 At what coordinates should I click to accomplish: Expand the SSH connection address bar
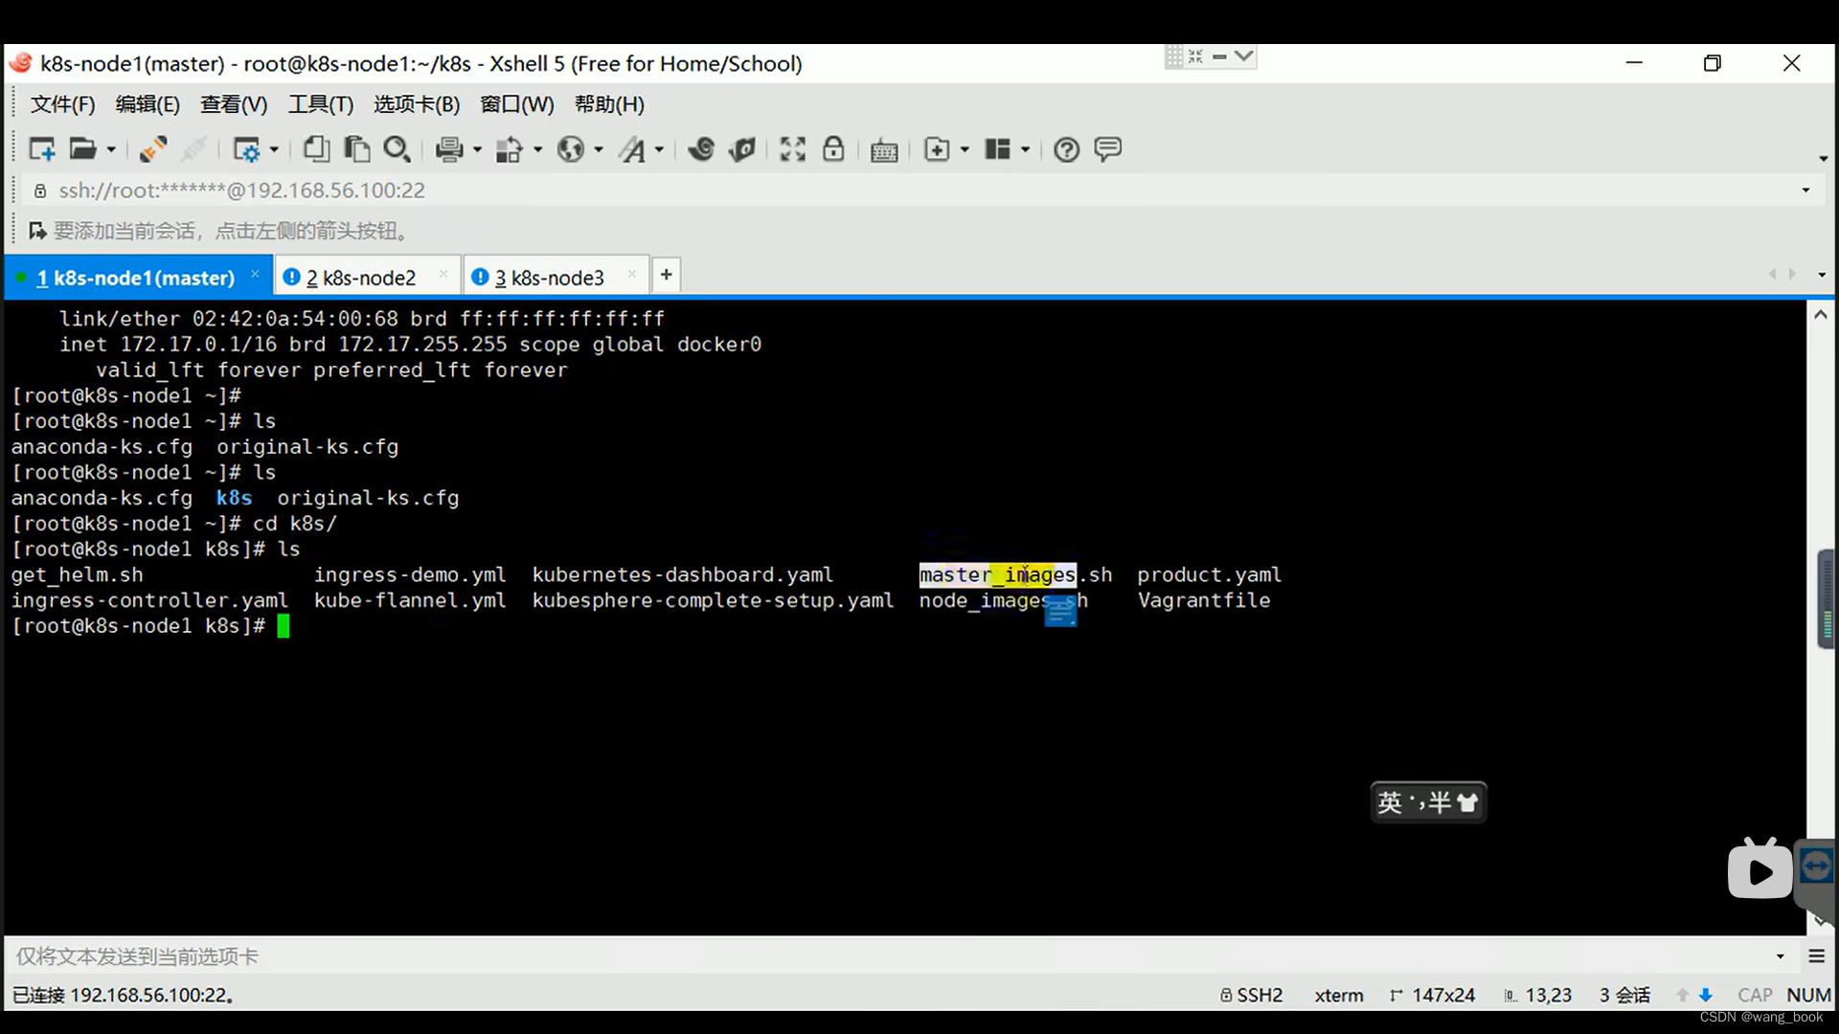pos(1805,191)
